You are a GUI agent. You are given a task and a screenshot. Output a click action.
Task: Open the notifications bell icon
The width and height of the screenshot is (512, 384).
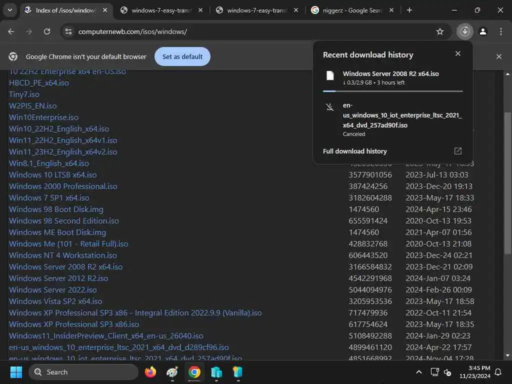tap(498, 372)
